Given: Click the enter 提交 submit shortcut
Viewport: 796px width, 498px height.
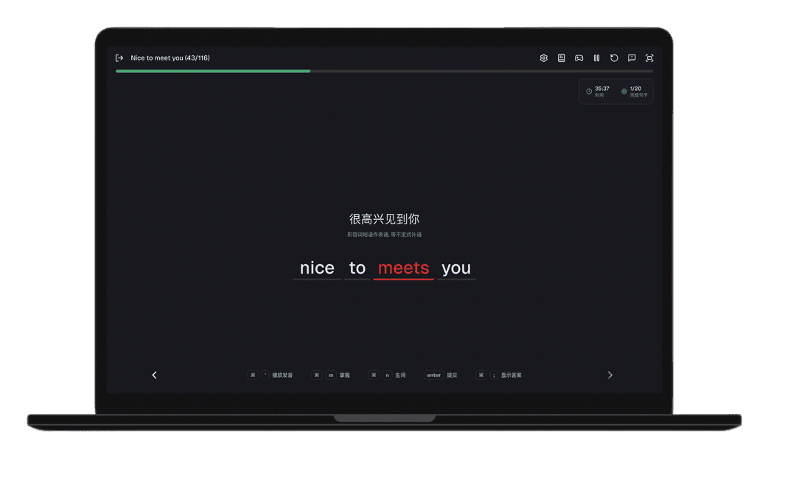Looking at the screenshot, I should click(441, 375).
